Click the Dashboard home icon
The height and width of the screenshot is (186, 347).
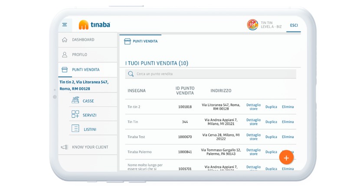click(65, 40)
